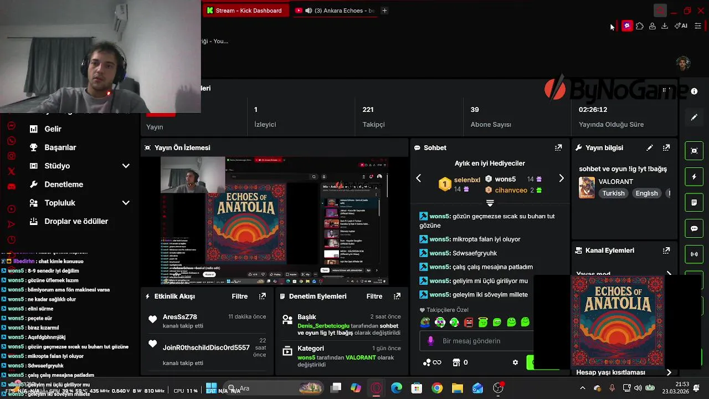The image size is (709, 399).
Task: Open File Explorer from the taskbar
Action: point(458,388)
